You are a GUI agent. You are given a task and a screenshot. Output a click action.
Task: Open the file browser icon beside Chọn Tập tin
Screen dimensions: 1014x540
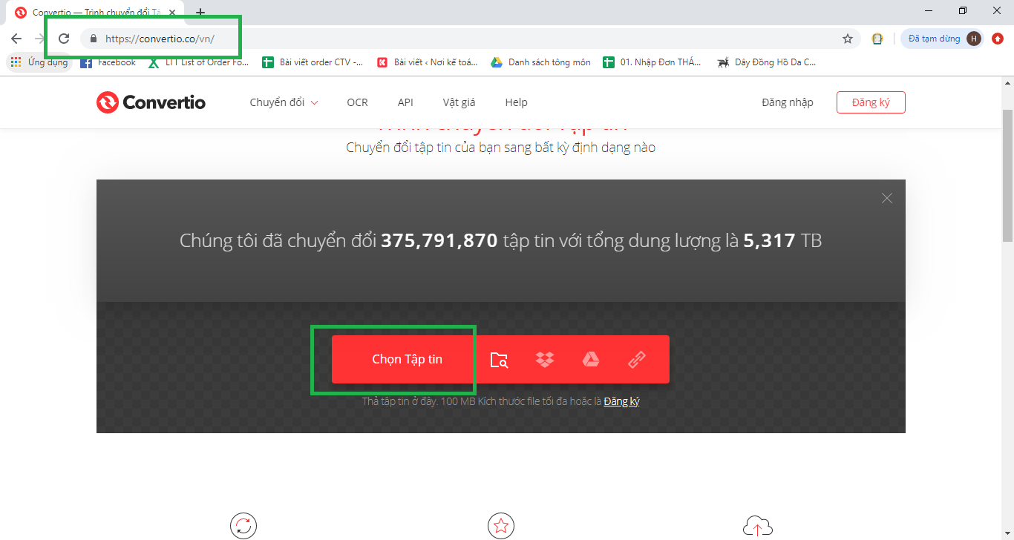click(499, 359)
